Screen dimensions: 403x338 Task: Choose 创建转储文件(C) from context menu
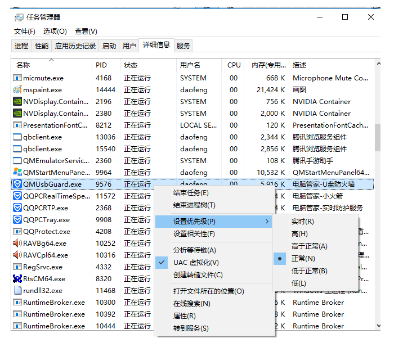click(x=213, y=275)
